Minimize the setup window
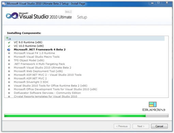The image size is (174, 133). point(152,3)
